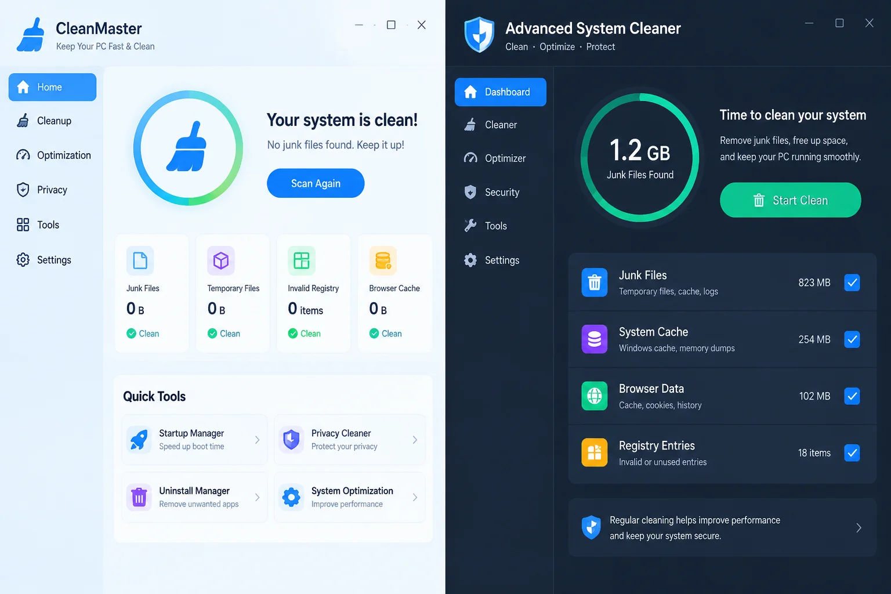
Task: Click the Invalid Registry grid icon
Action: (x=302, y=260)
